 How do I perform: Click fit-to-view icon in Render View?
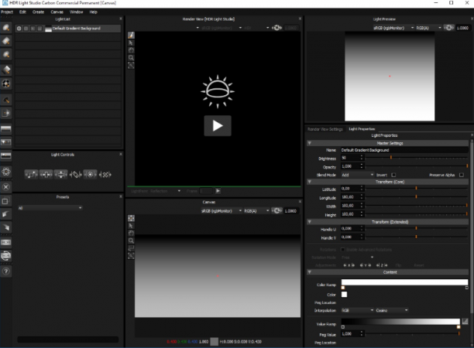[x=131, y=65]
